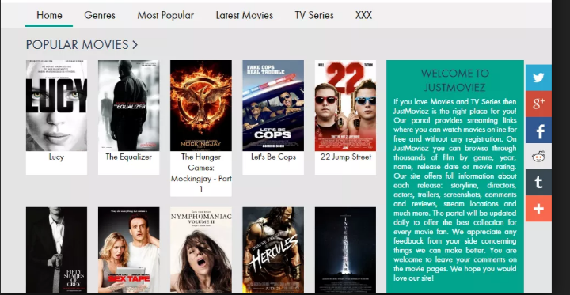The width and height of the screenshot is (570, 295).
Task: Select the TV Series tab
Action: point(314,15)
